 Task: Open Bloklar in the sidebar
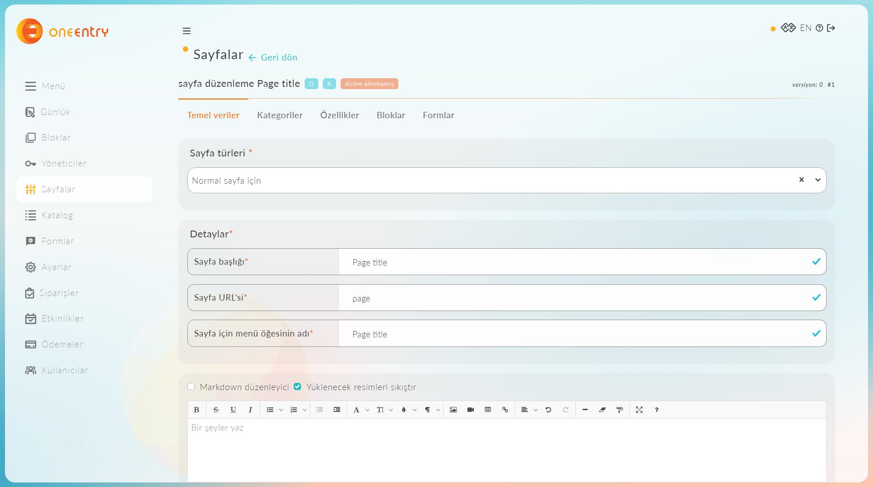tap(84, 137)
